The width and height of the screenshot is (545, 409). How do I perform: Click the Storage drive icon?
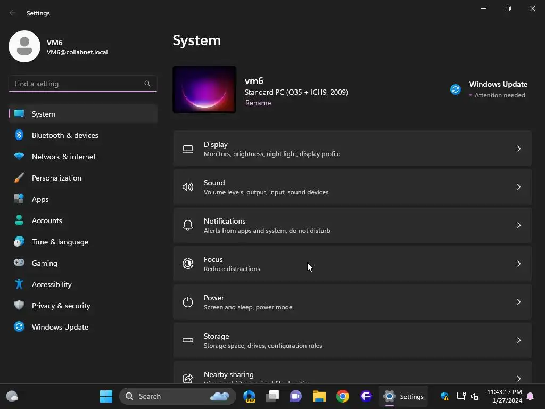click(x=188, y=340)
